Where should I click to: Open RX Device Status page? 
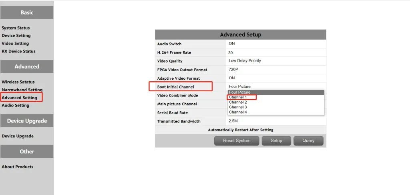click(x=18, y=51)
